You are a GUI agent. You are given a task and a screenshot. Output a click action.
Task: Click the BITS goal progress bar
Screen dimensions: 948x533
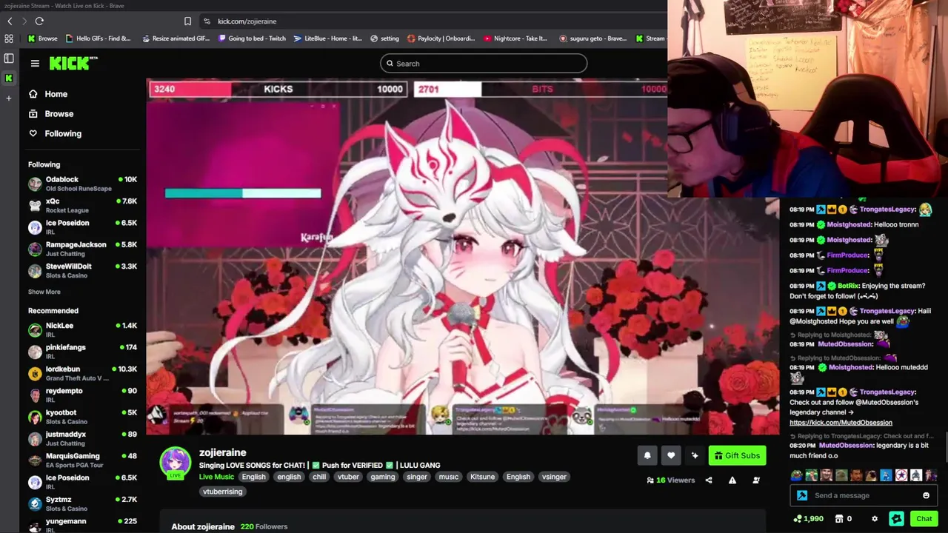tap(541, 89)
